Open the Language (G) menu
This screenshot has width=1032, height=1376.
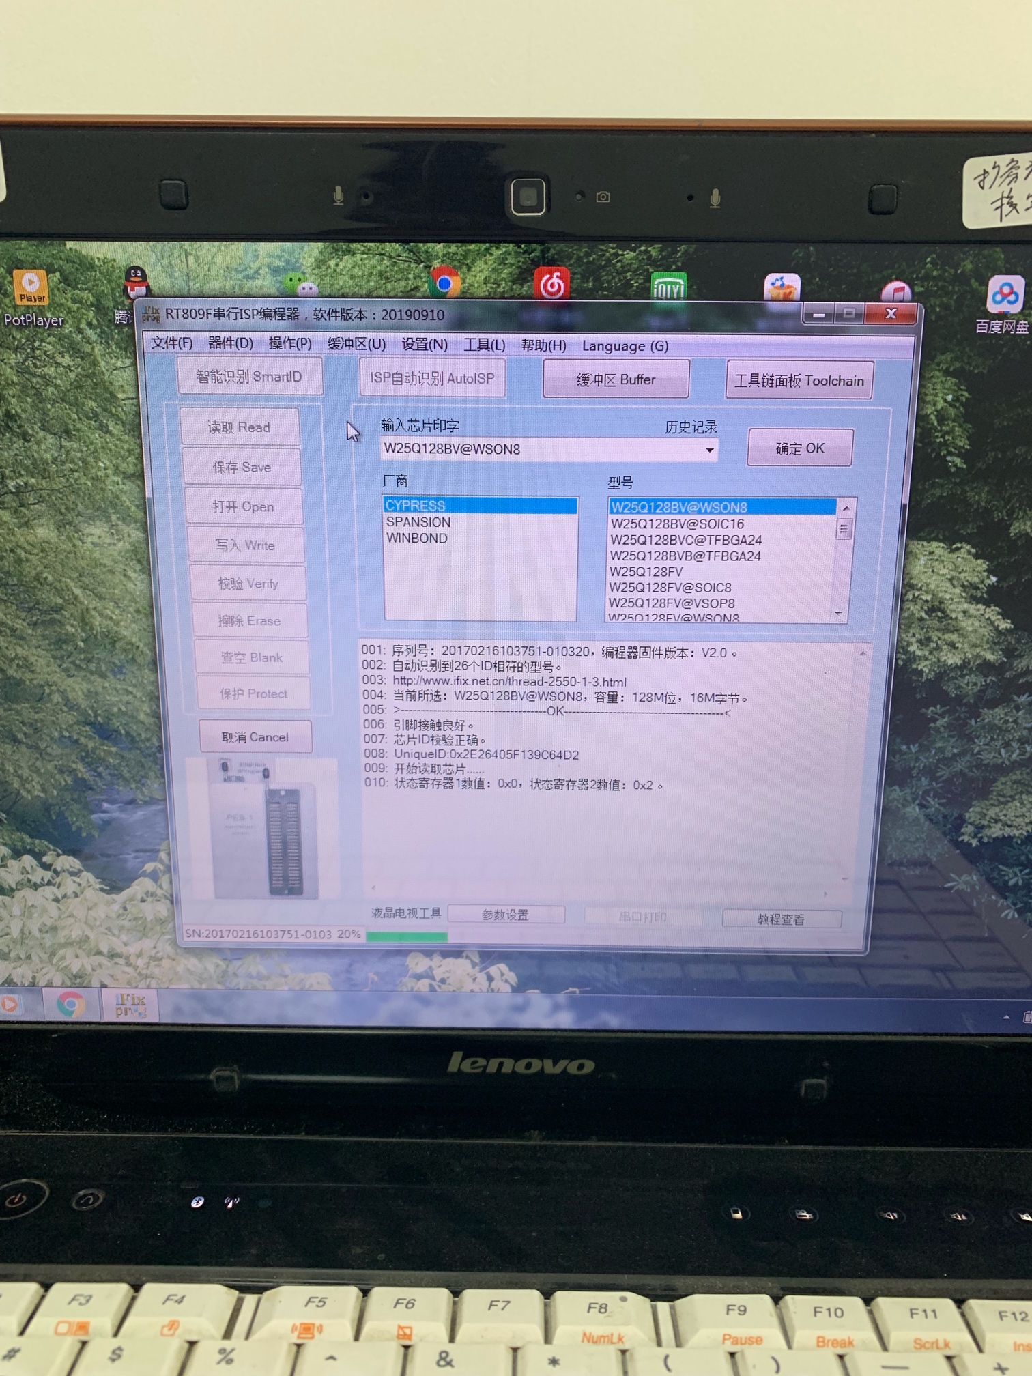point(625,346)
